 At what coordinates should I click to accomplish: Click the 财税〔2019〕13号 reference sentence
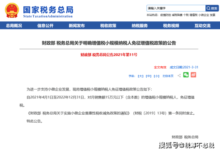coord(112,113)
